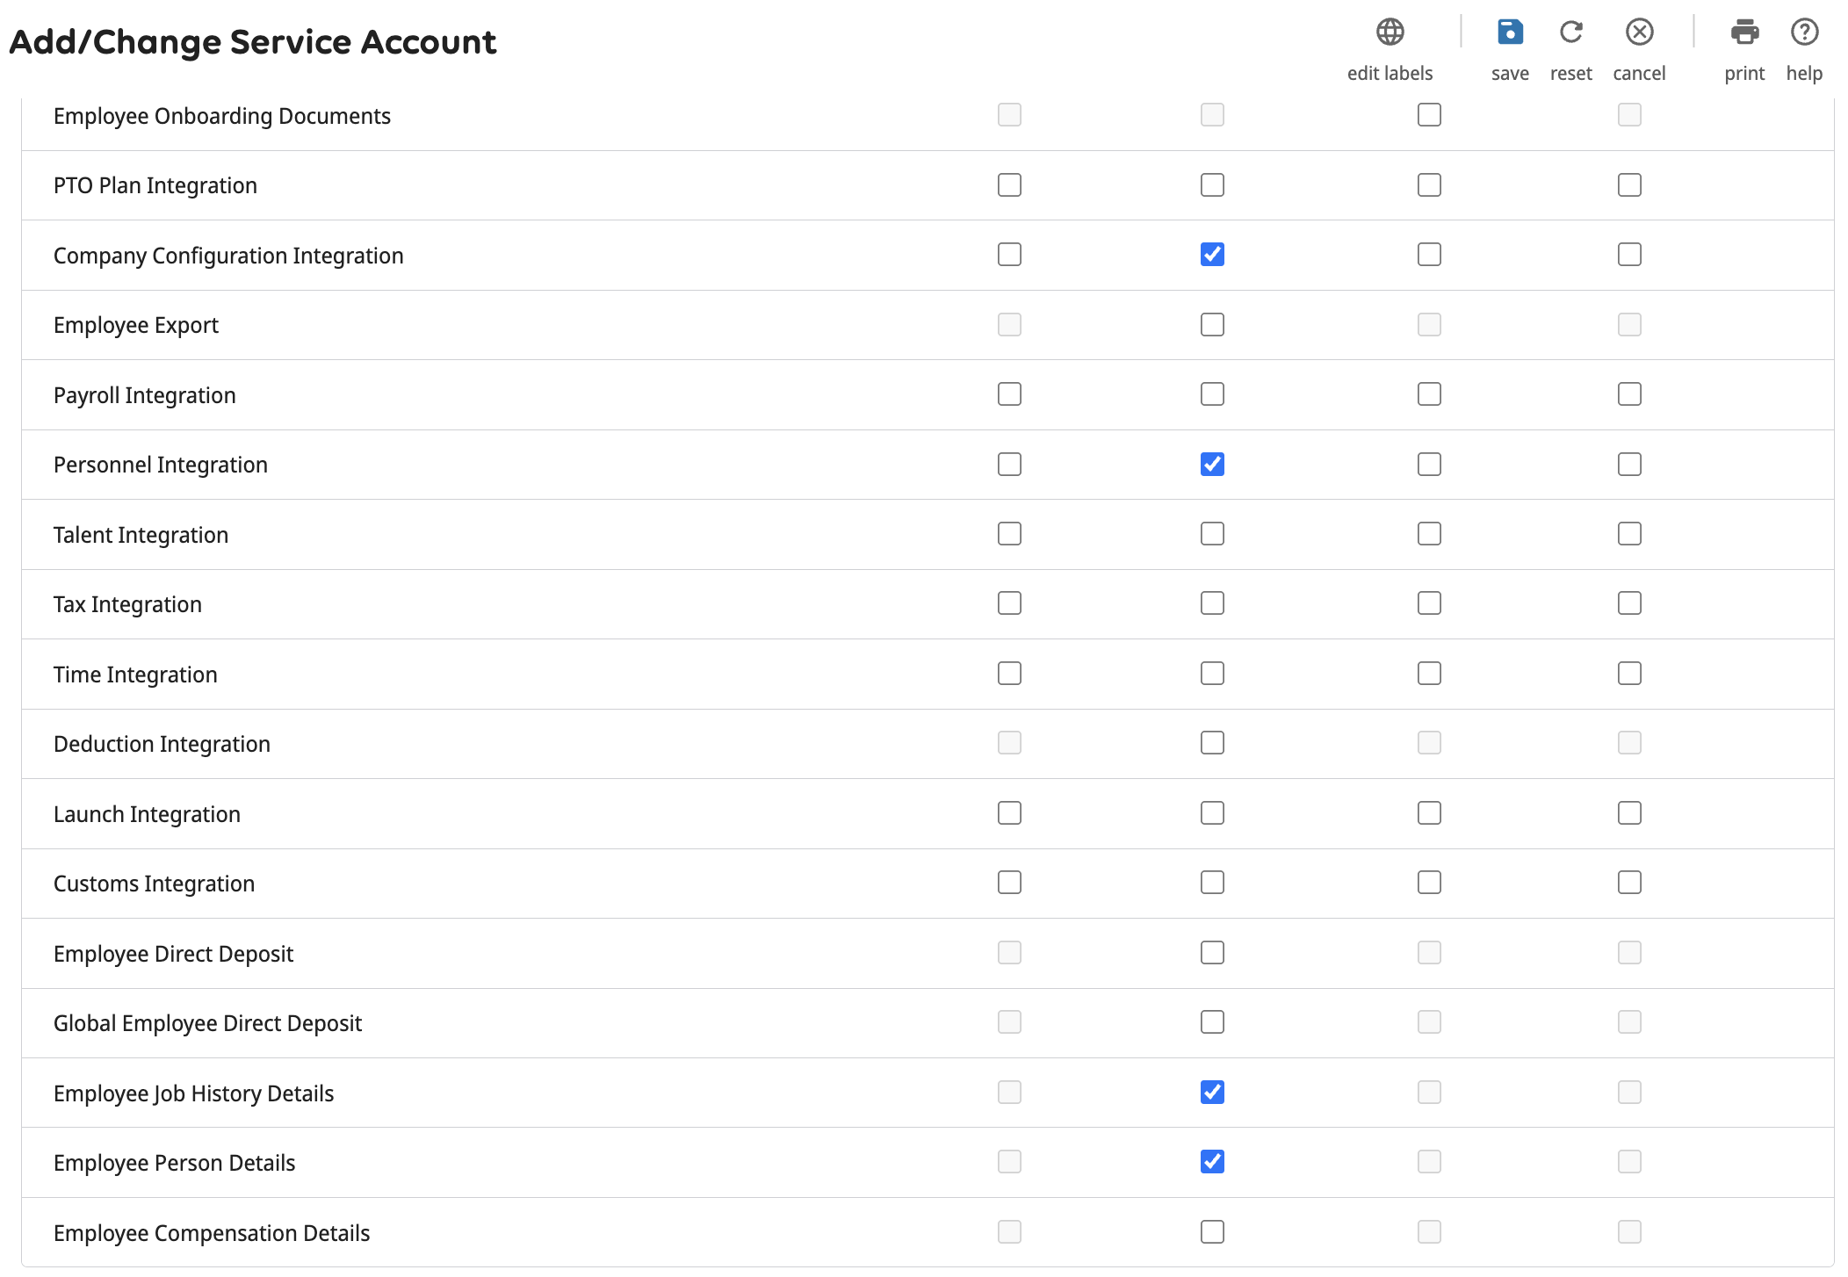Tick the enabled checkbox for Employee Export
The width and height of the screenshot is (1848, 1277).
[x=1212, y=324]
